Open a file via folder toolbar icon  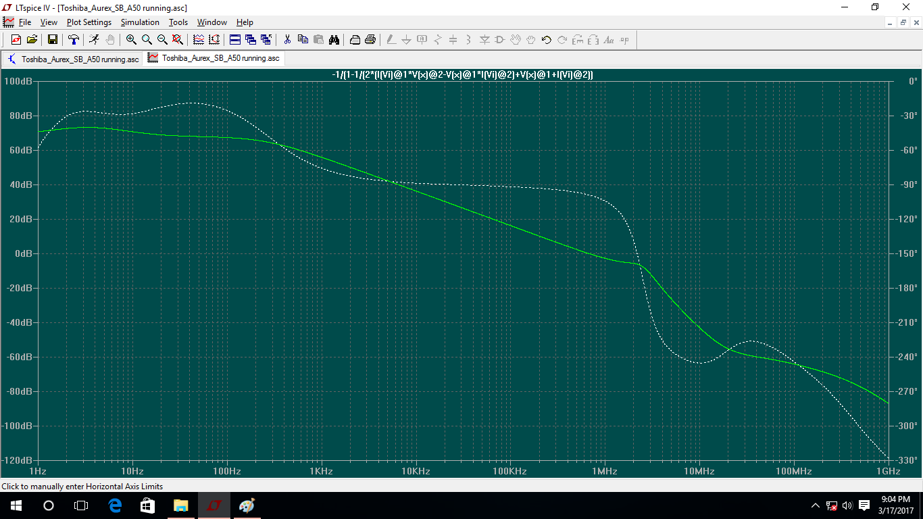pyautogui.click(x=32, y=40)
